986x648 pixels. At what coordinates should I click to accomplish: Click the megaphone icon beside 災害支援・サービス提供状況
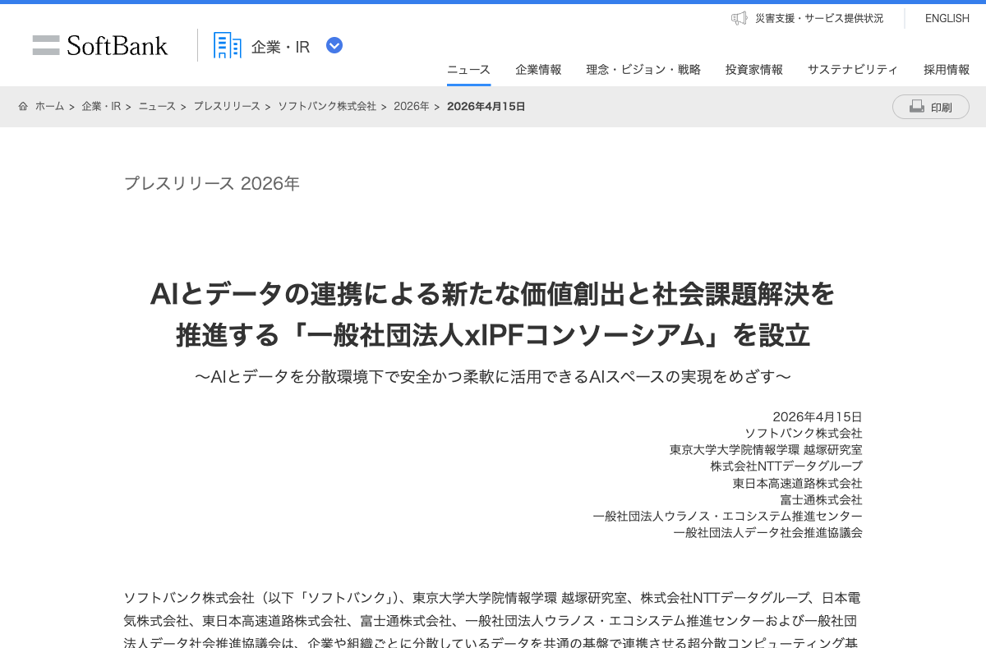(x=738, y=18)
